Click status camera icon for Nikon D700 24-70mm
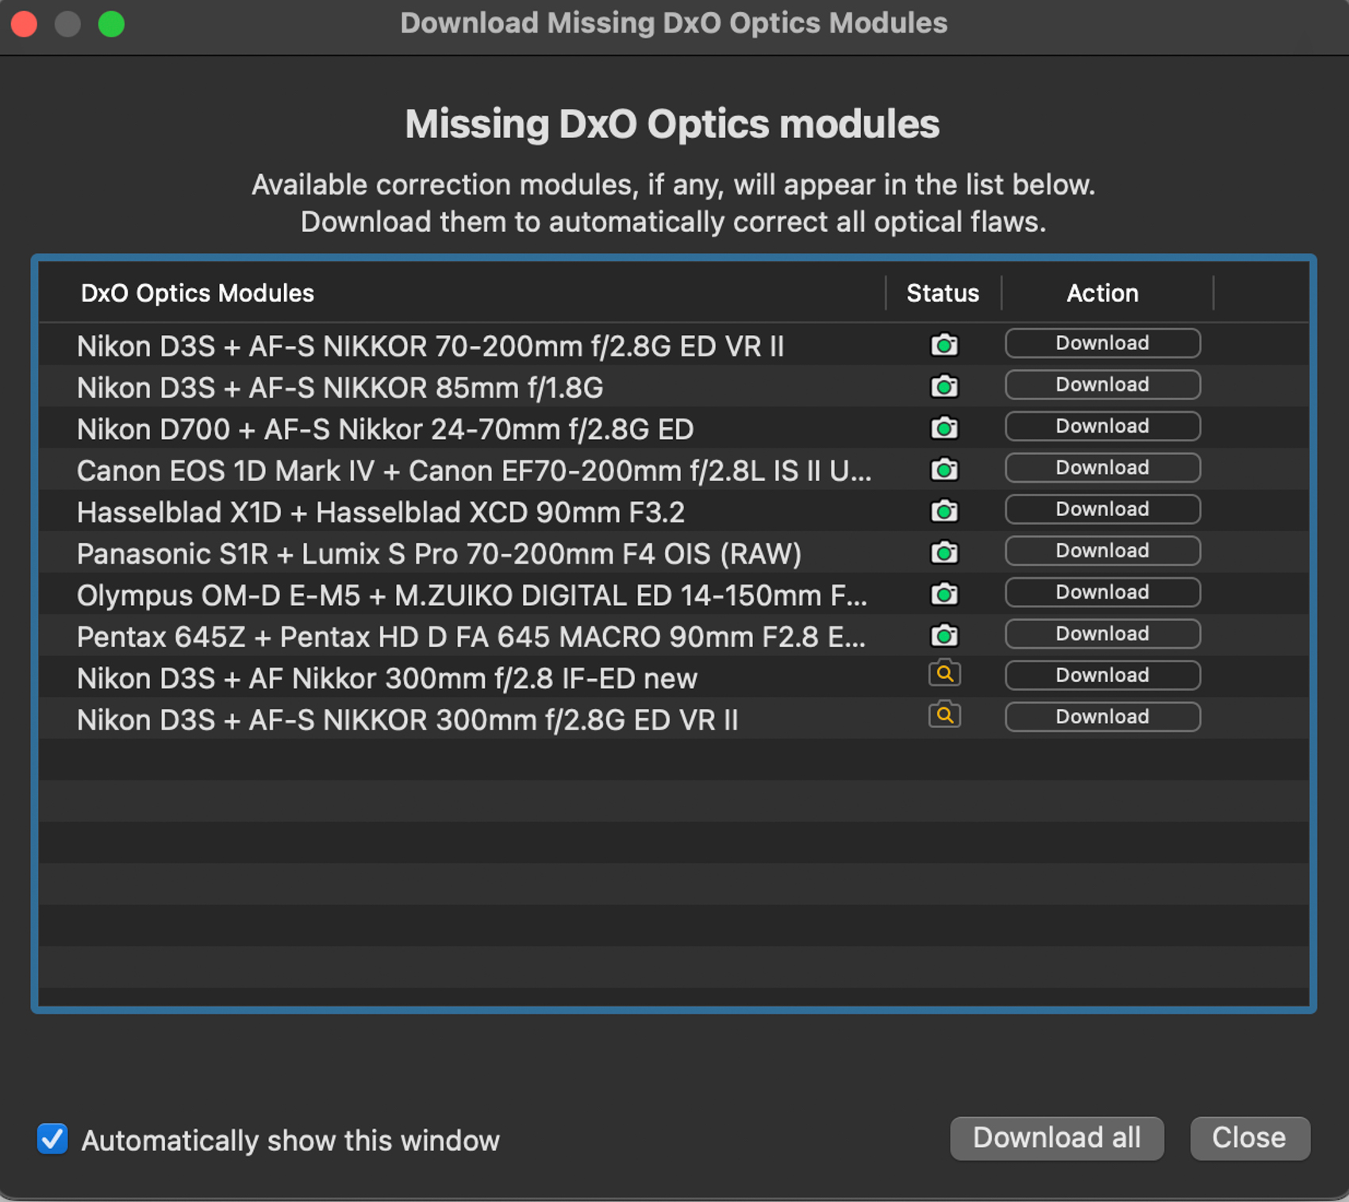This screenshot has width=1349, height=1202. pyautogui.click(x=944, y=427)
